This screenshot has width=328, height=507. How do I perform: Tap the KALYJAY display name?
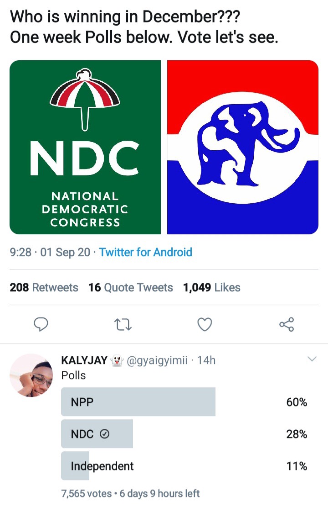coord(84,360)
